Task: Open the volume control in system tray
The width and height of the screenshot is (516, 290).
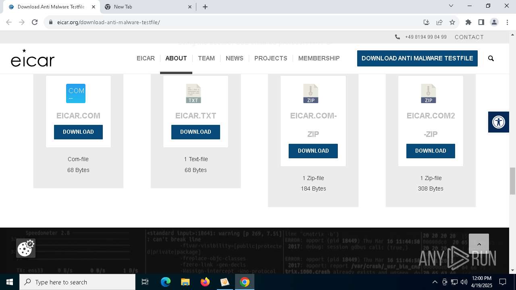Action: click(x=464, y=282)
